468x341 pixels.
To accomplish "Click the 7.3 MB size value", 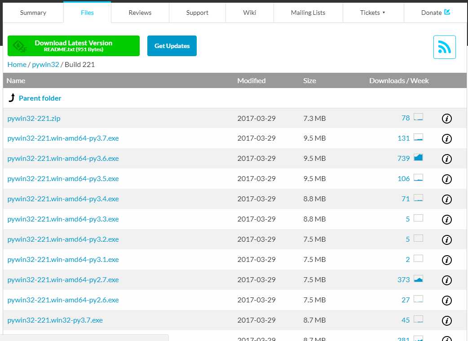I will point(314,119).
